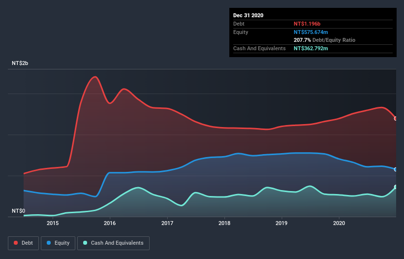Click the NT$575.674m equity value
Viewport: 404px width, 259px height.
(x=311, y=32)
